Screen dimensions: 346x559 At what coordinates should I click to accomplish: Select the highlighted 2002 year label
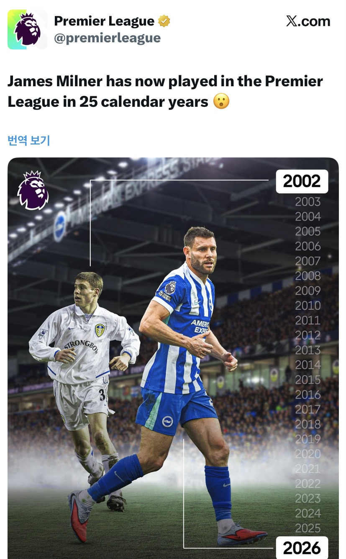(x=302, y=181)
